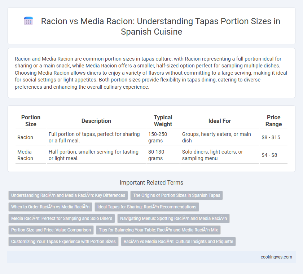This screenshot has height=274, width=303.
Task: Click the 'Price Range' column header
Action: click(273, 121)
